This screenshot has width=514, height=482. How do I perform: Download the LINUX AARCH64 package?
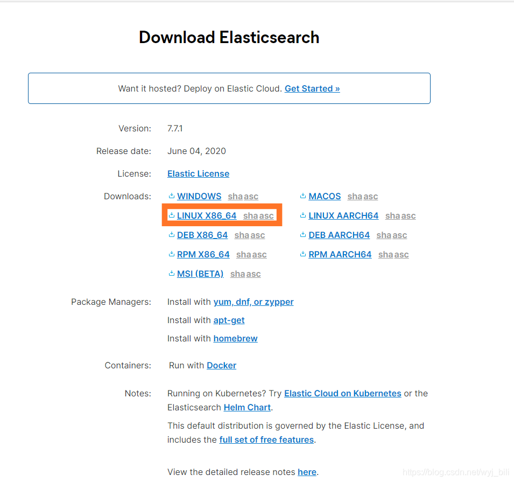pyautogui.click(x=343, y=215)
